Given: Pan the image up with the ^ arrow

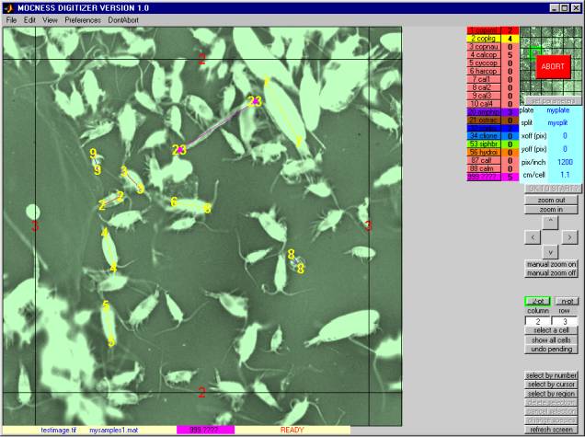Looking at the screenshot, I should coord(550,222).
